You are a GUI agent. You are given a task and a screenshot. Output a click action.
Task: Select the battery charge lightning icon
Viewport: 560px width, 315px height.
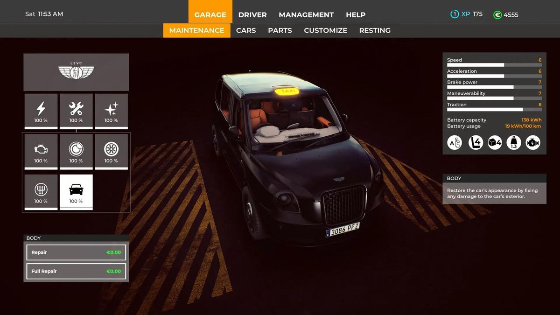[41, 111]
